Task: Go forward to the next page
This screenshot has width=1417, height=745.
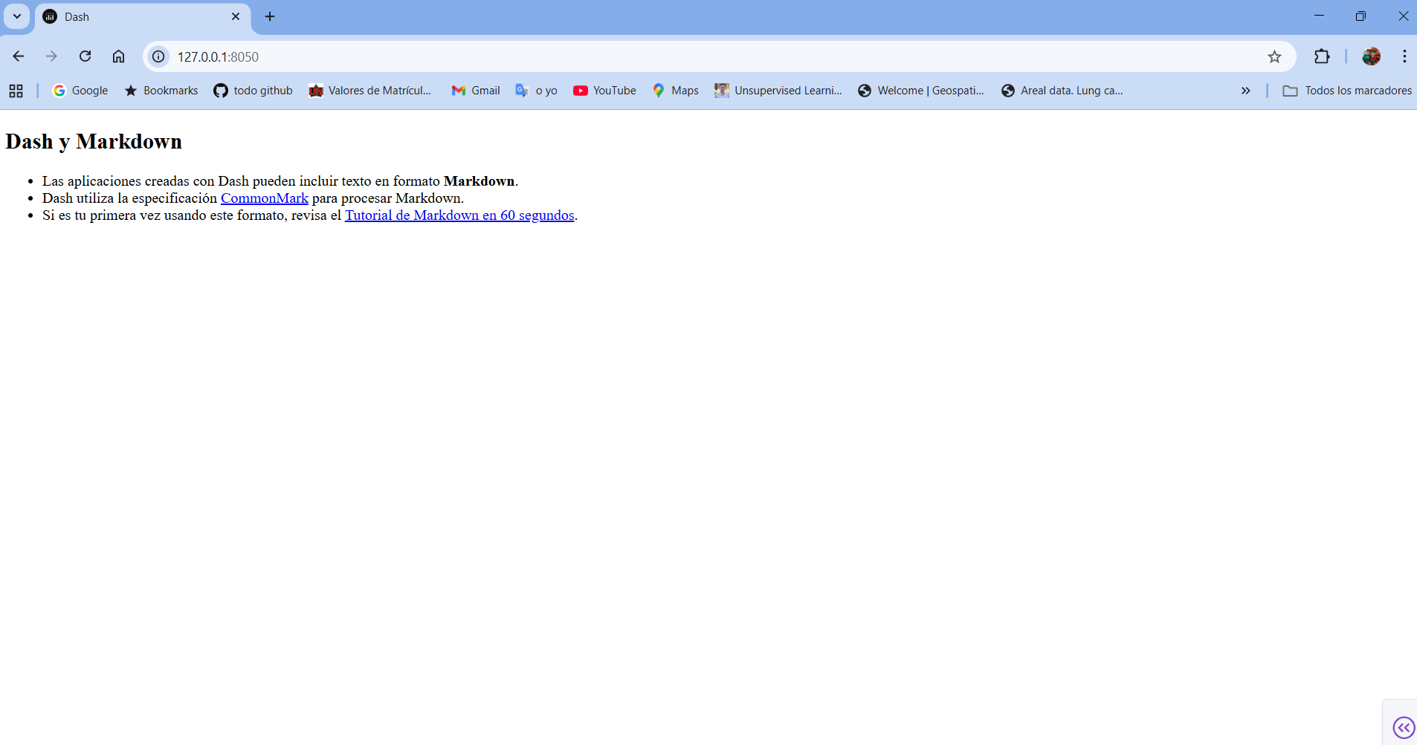Action: (x=51, y=56)
